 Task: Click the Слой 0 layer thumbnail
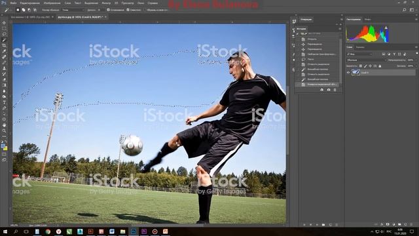tap(355, 73)
